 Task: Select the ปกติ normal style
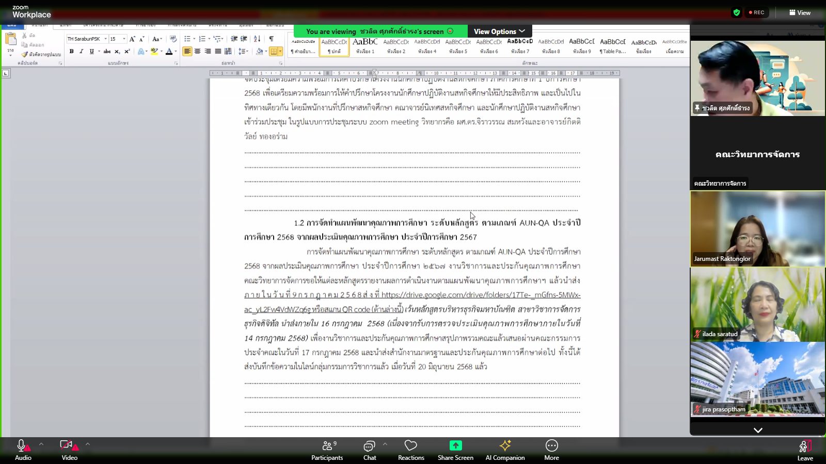pyautogui.click(x=334, y=46)
